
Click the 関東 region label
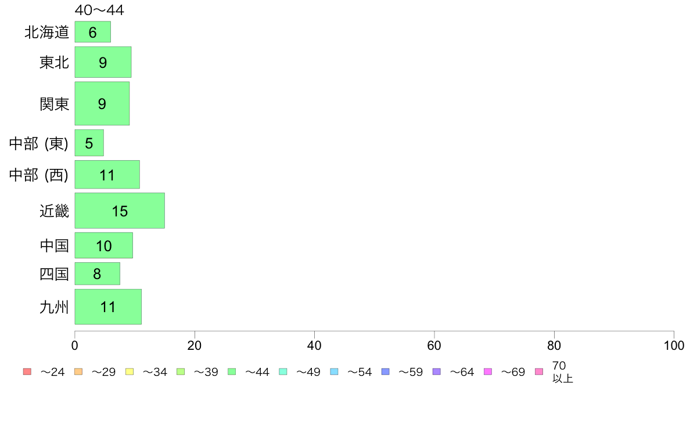(x=55, y=104)
